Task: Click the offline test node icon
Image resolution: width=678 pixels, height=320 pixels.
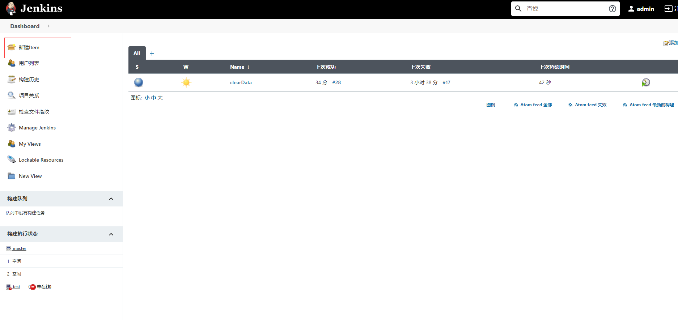Action: click(x=9, y=287)
